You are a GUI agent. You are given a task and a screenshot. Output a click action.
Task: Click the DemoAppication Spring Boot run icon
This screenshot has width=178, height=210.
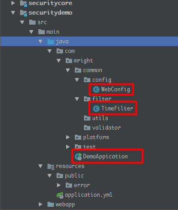(79, 157)
